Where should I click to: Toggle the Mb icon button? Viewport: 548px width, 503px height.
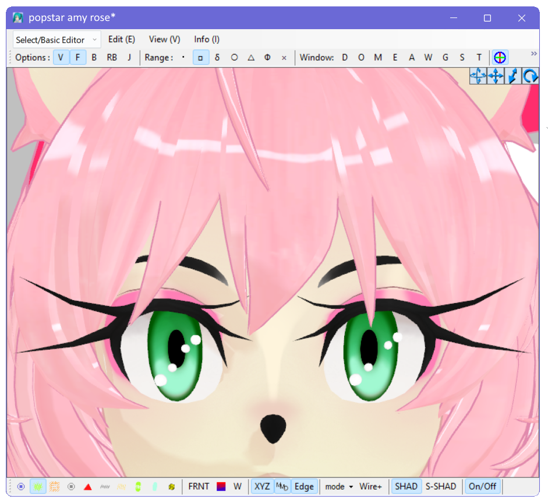pyautogui.click(x=282, y=487)
